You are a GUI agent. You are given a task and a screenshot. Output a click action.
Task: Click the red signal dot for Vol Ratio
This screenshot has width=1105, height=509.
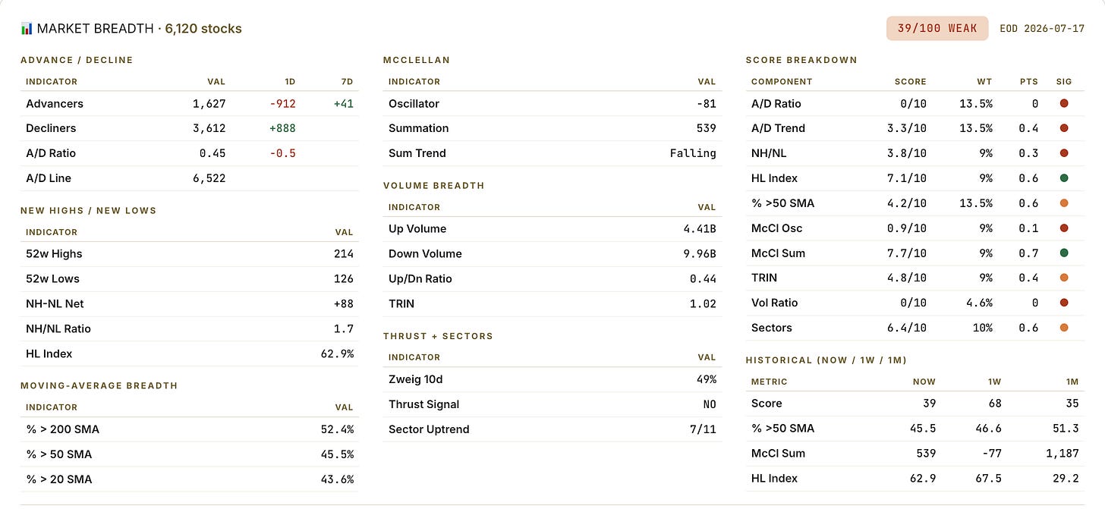tap(1064, 303)
